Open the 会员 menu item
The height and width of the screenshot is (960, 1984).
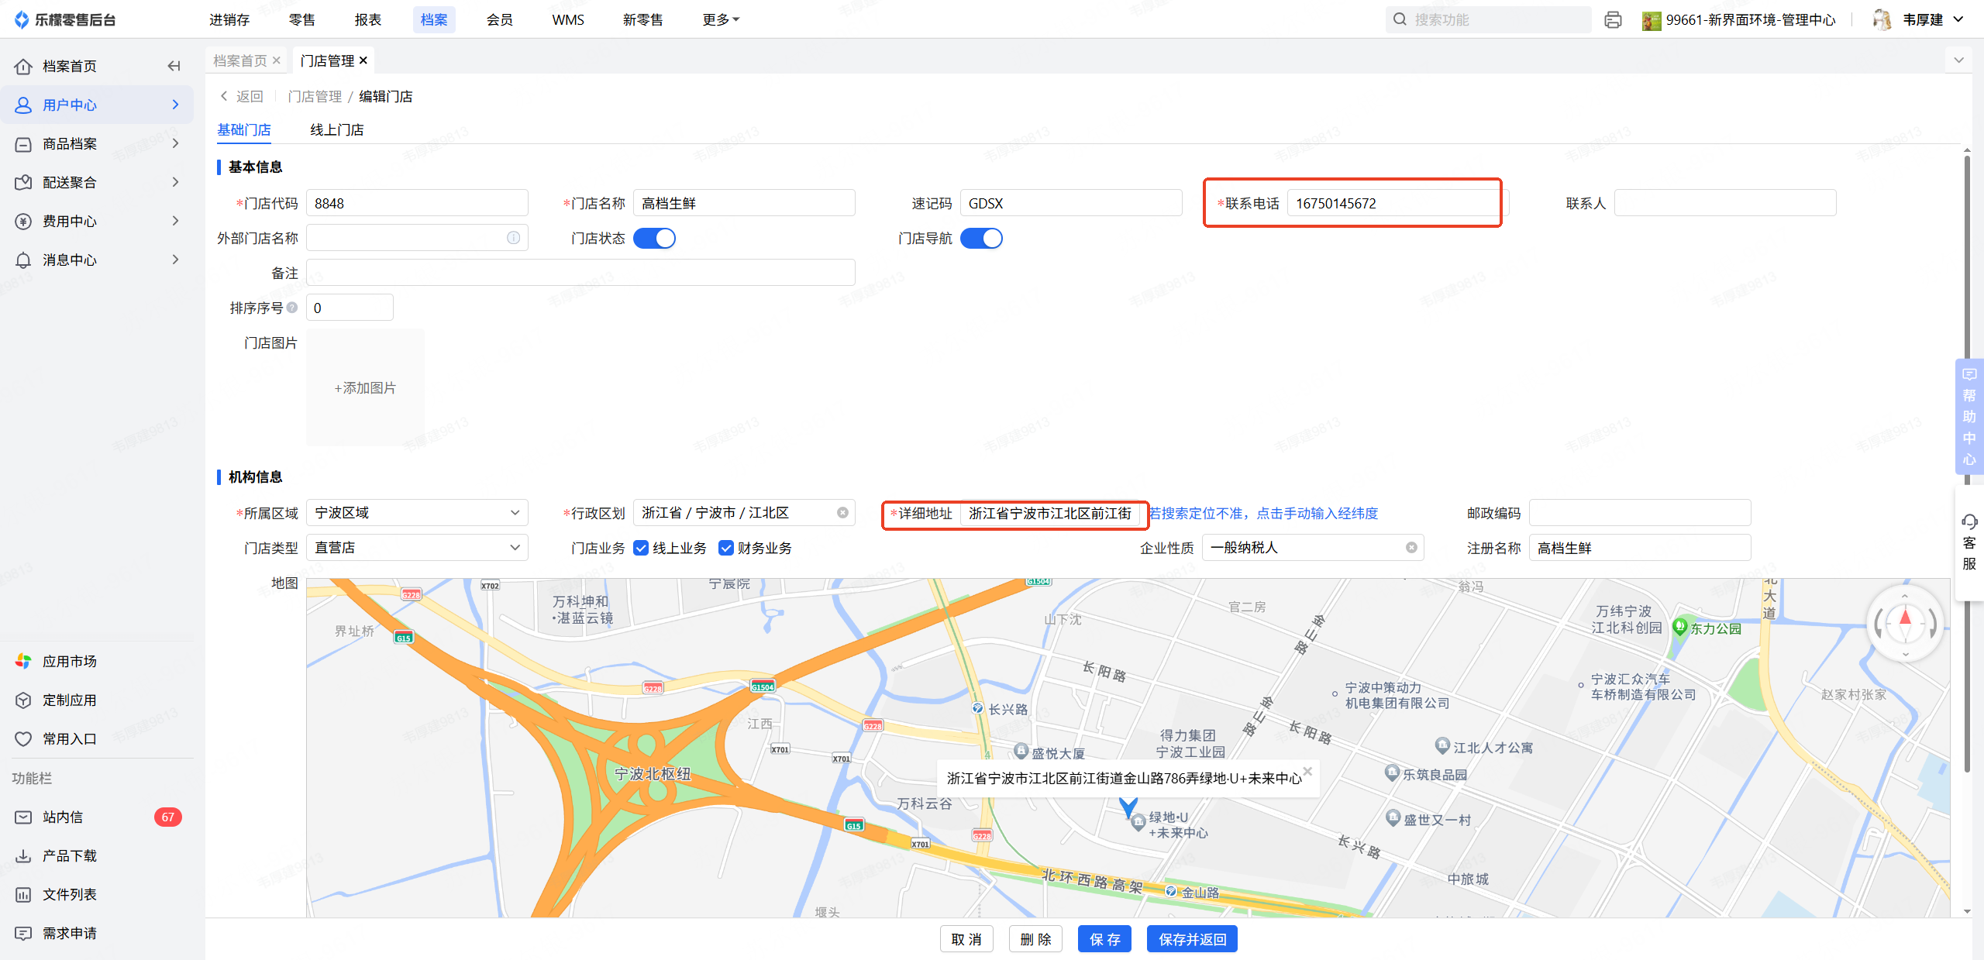pos(499,19)
